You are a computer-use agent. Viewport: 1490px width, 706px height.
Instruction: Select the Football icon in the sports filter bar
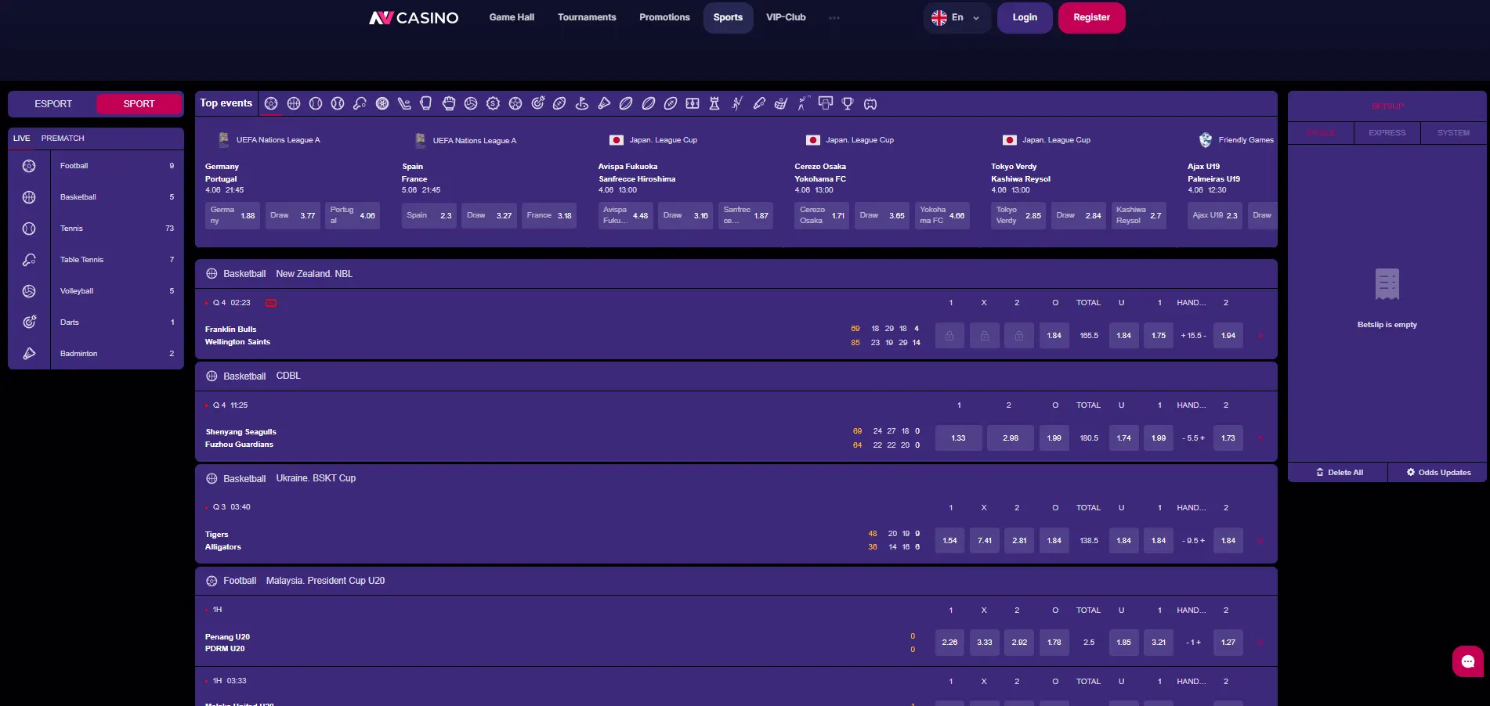click(x=271, y=103)
